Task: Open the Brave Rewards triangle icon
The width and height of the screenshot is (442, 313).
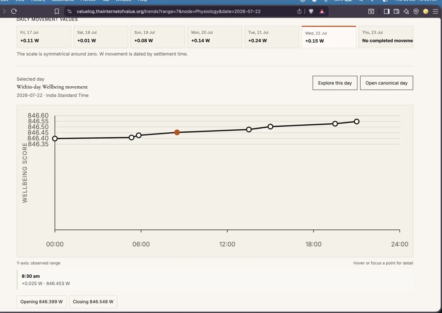Action: tap(322, 11)
